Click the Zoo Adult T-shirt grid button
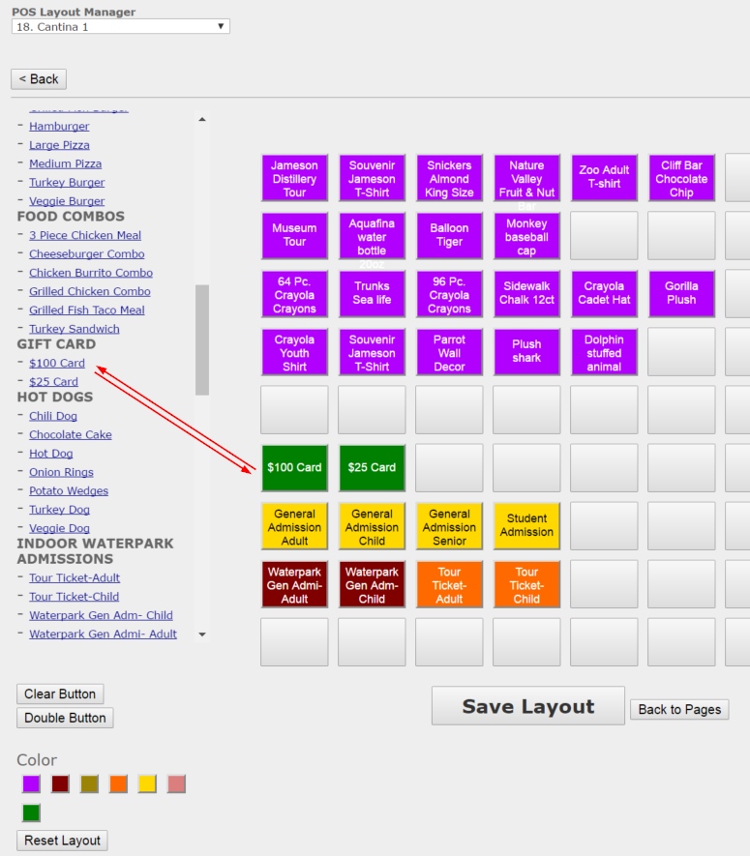This screenshot has width=750, height=856. [x=604, y=178]
